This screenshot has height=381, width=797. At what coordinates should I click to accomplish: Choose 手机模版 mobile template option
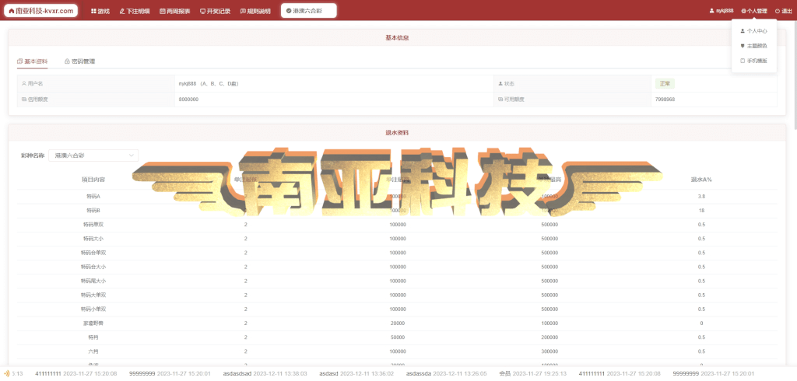point(753,61)
